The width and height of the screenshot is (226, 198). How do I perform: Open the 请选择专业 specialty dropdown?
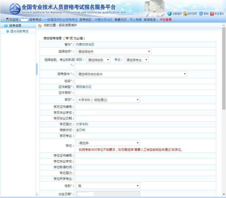tap(136, 60)
